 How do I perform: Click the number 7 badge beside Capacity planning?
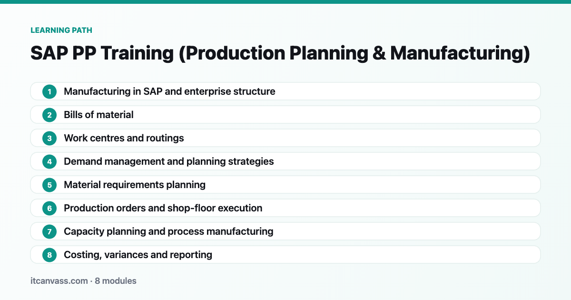point(49,231)
